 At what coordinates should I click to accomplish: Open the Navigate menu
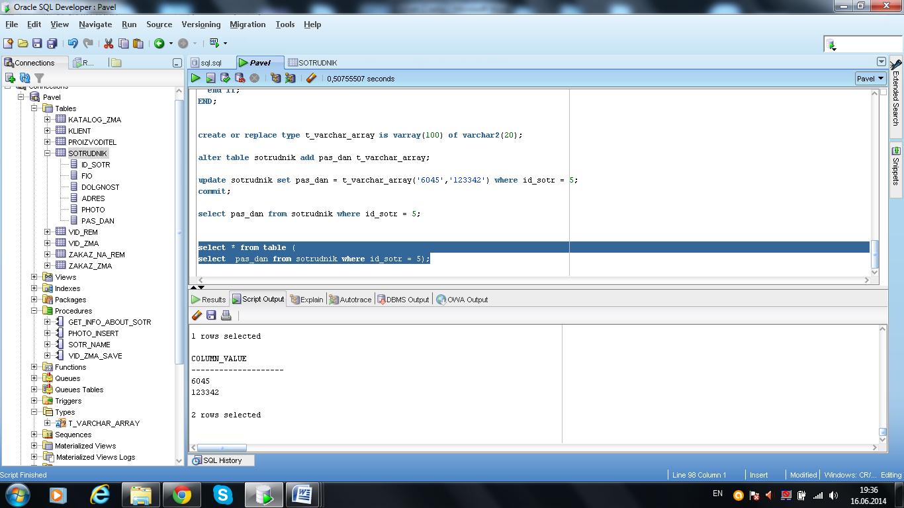click(x=95, y=24)
